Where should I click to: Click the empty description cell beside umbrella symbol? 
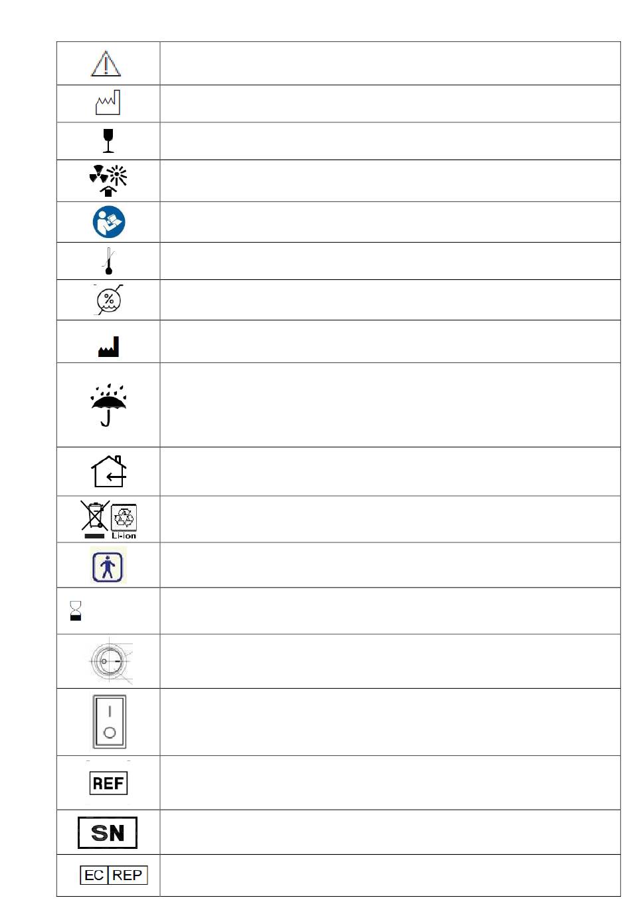tap(390, 405)
